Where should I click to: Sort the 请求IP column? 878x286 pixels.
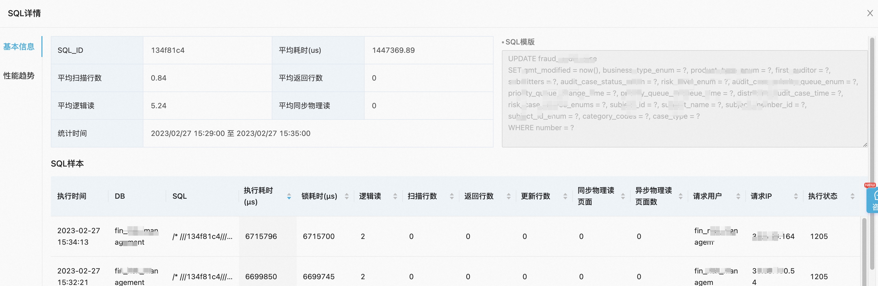[x=795, y=196]
